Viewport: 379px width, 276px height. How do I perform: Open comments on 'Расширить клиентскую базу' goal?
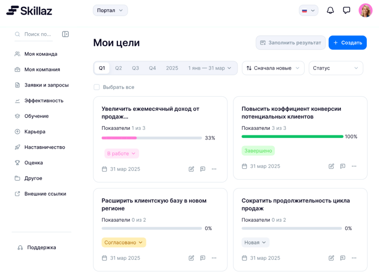202,258
